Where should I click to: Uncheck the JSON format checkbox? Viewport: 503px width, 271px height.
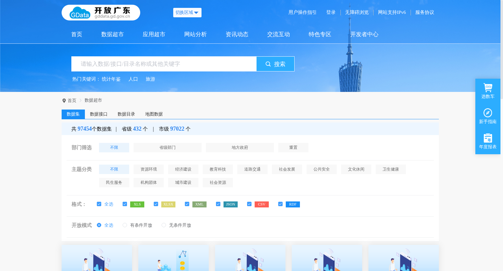coord(218,204)
